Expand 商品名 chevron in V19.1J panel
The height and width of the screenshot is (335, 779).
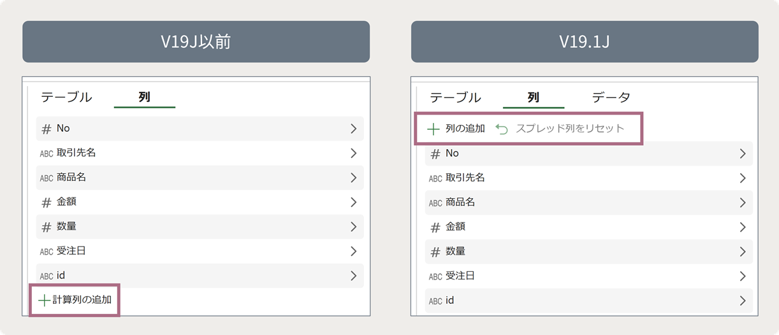pos(742,203)
